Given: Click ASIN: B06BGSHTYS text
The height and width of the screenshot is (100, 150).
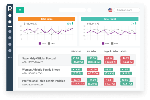Looking at the screenshot, I should (32, 73).
